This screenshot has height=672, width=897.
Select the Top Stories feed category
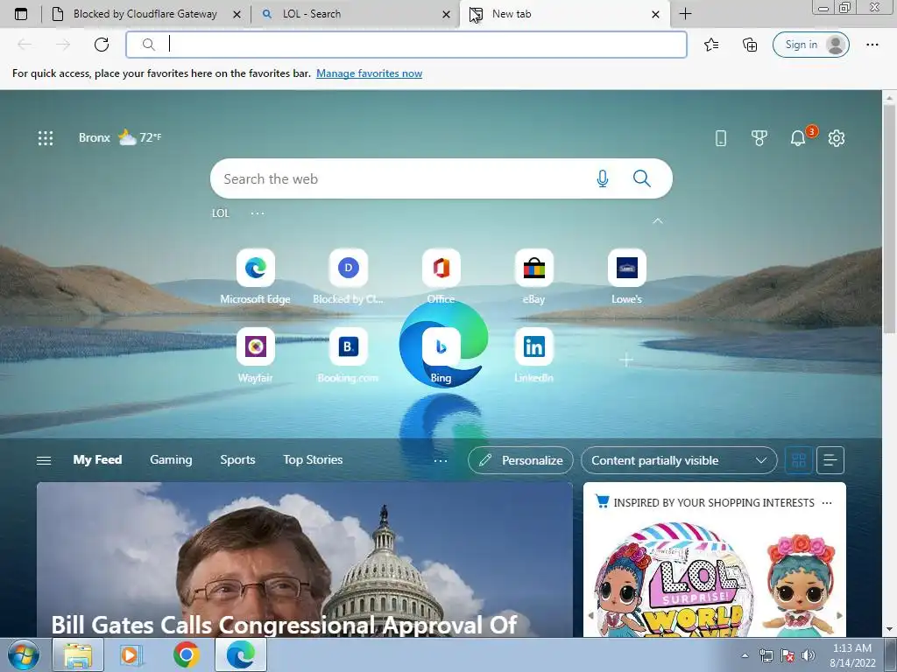pos(313,459)
